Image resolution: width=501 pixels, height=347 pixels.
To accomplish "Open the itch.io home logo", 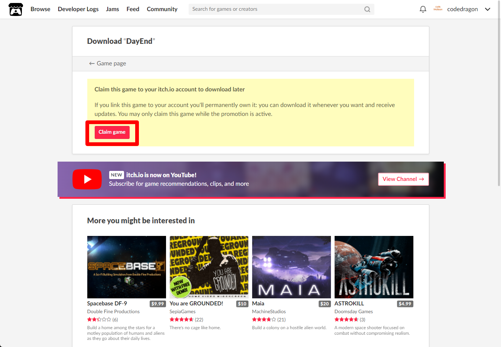I will pos(16,9).
